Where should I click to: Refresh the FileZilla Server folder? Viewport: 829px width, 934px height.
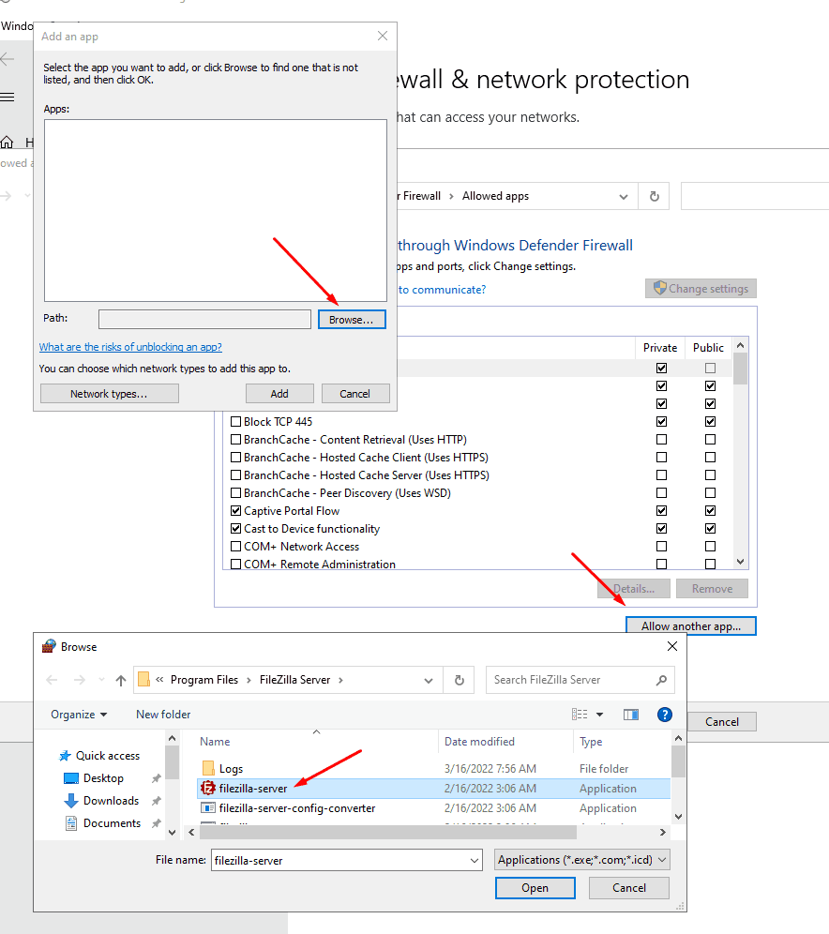(460, 680)
